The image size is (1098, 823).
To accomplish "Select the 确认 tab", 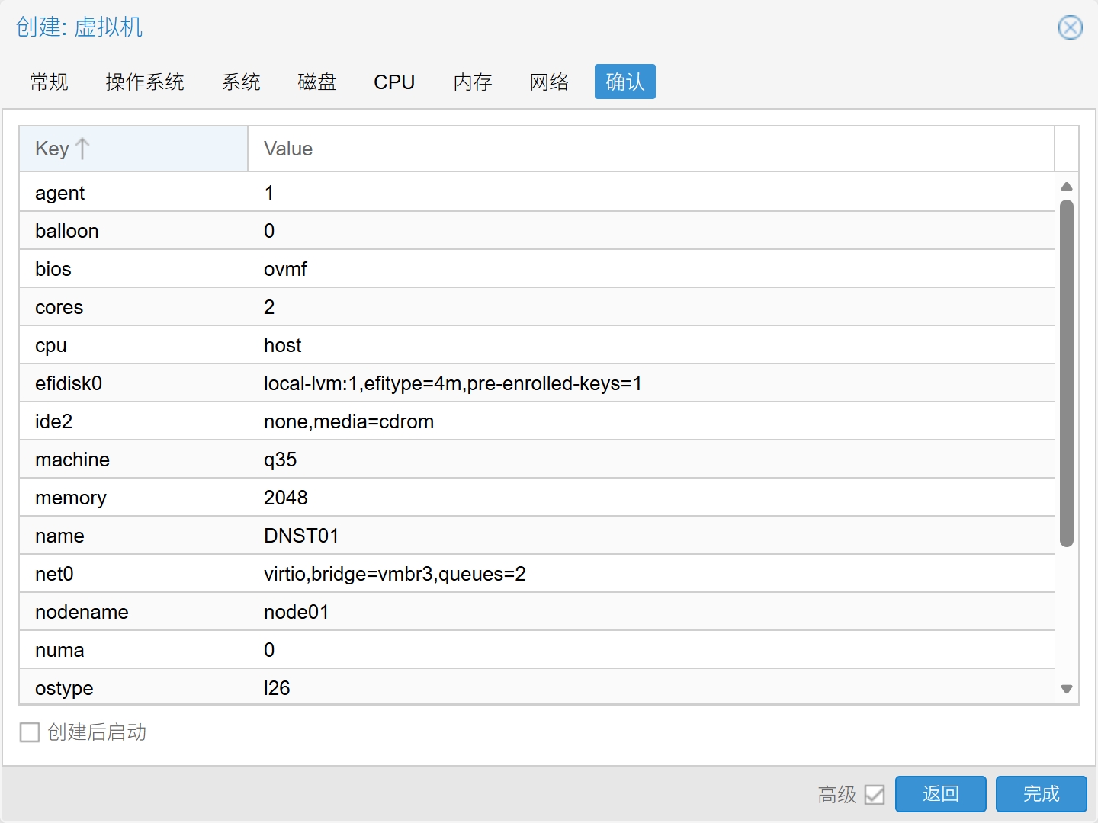I will tap(624, 82).
